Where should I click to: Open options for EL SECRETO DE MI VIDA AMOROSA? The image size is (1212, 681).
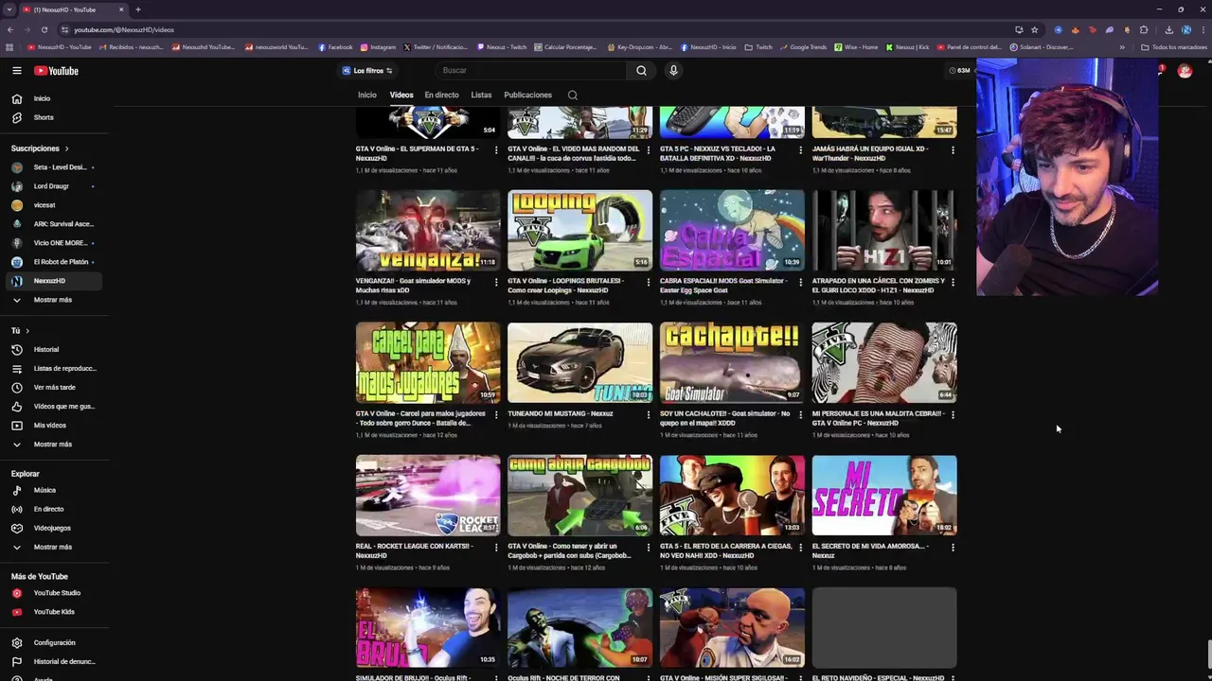tap(953, 547)
